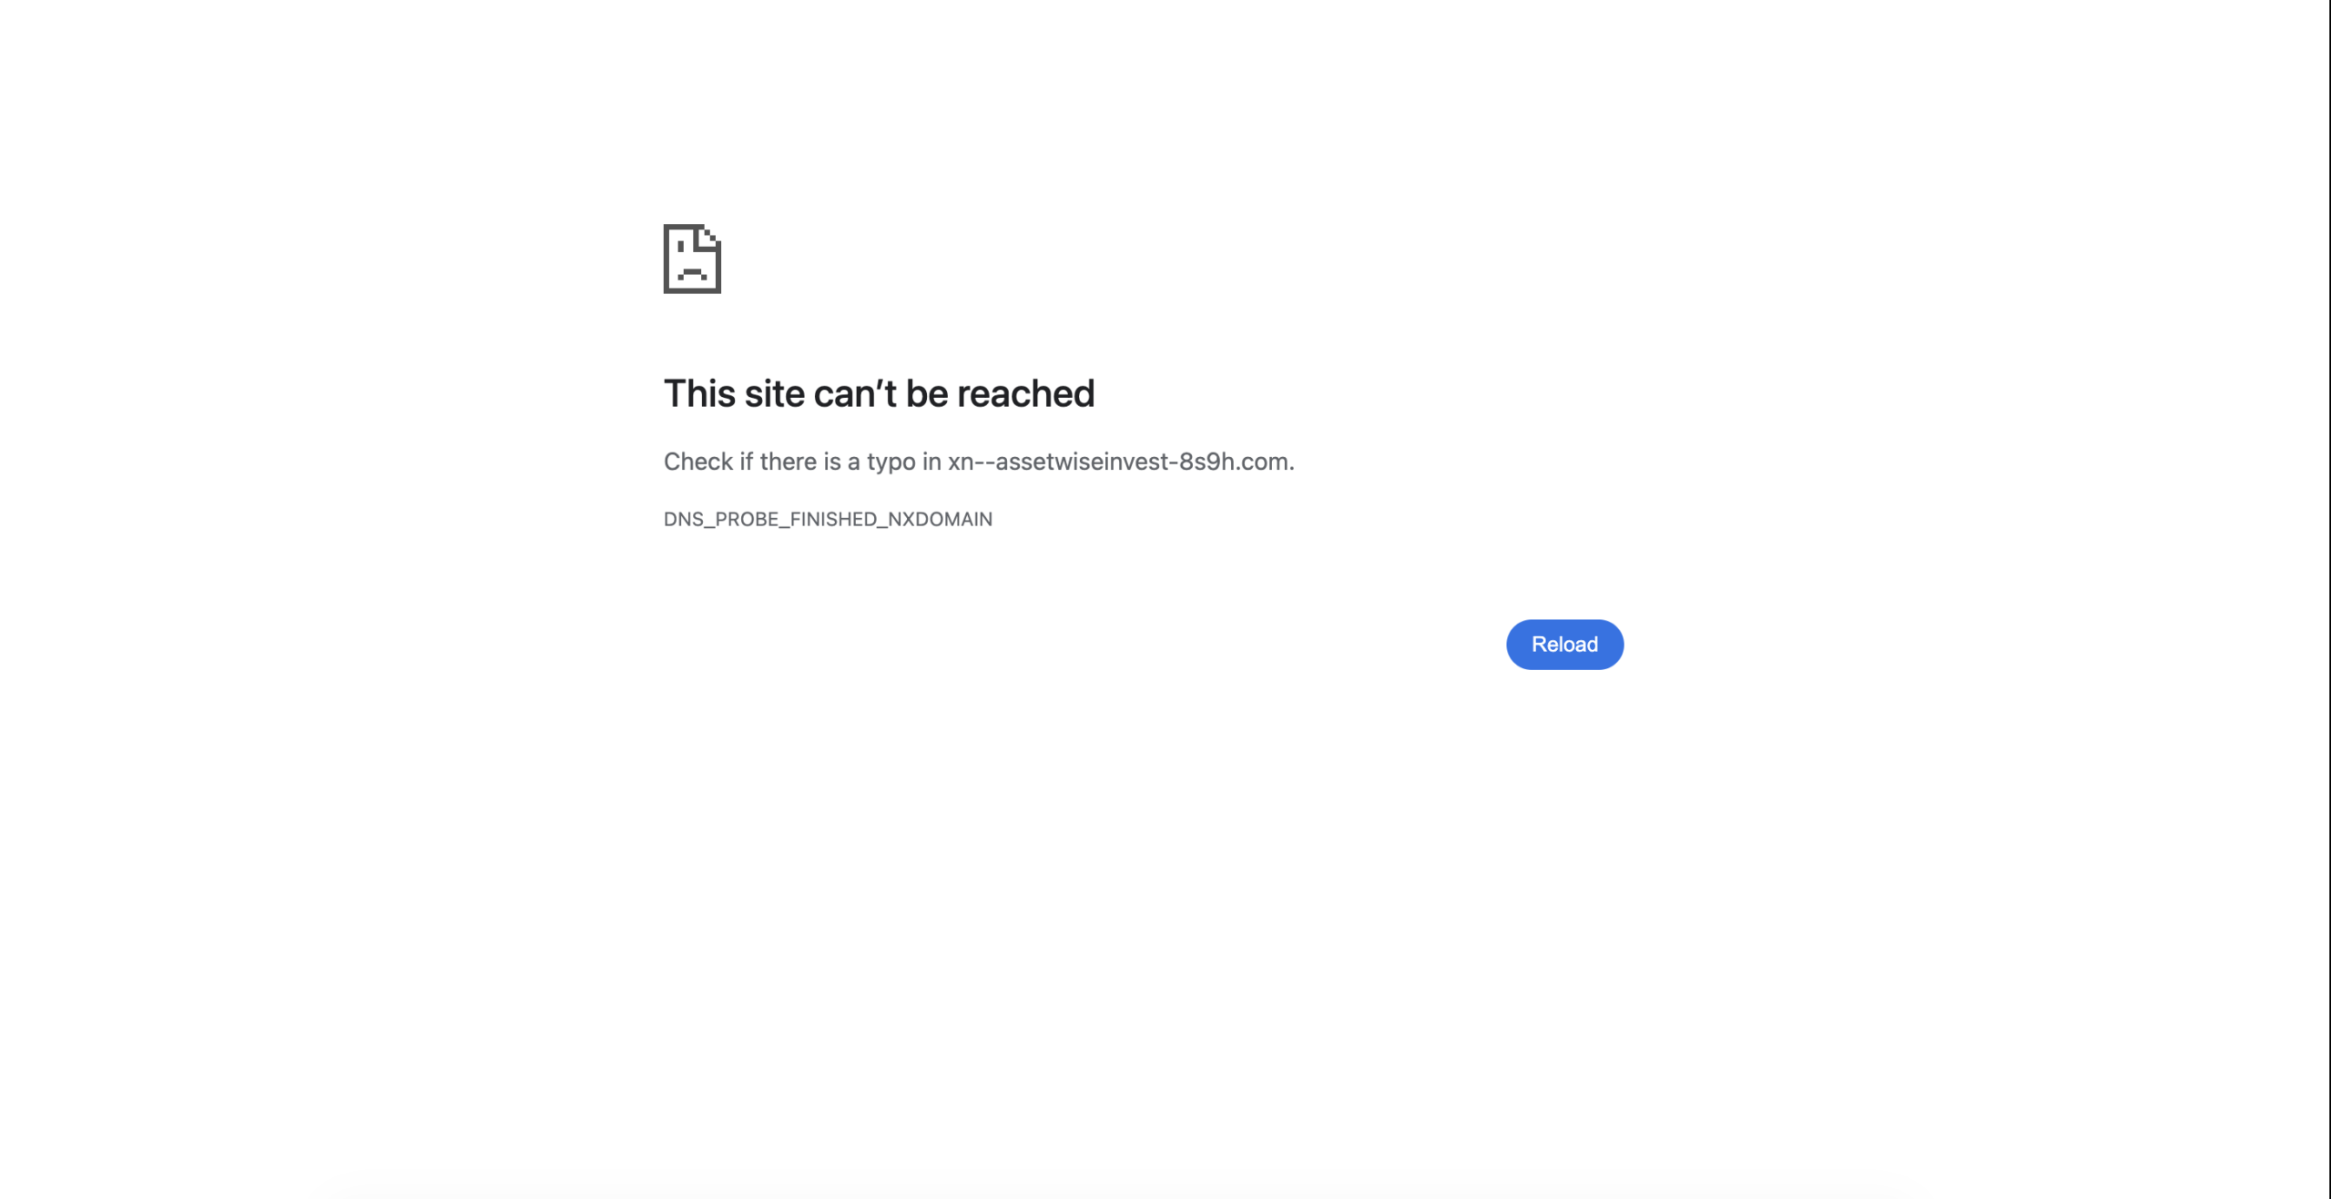Click the word "typo" in the message

(891, 462)
